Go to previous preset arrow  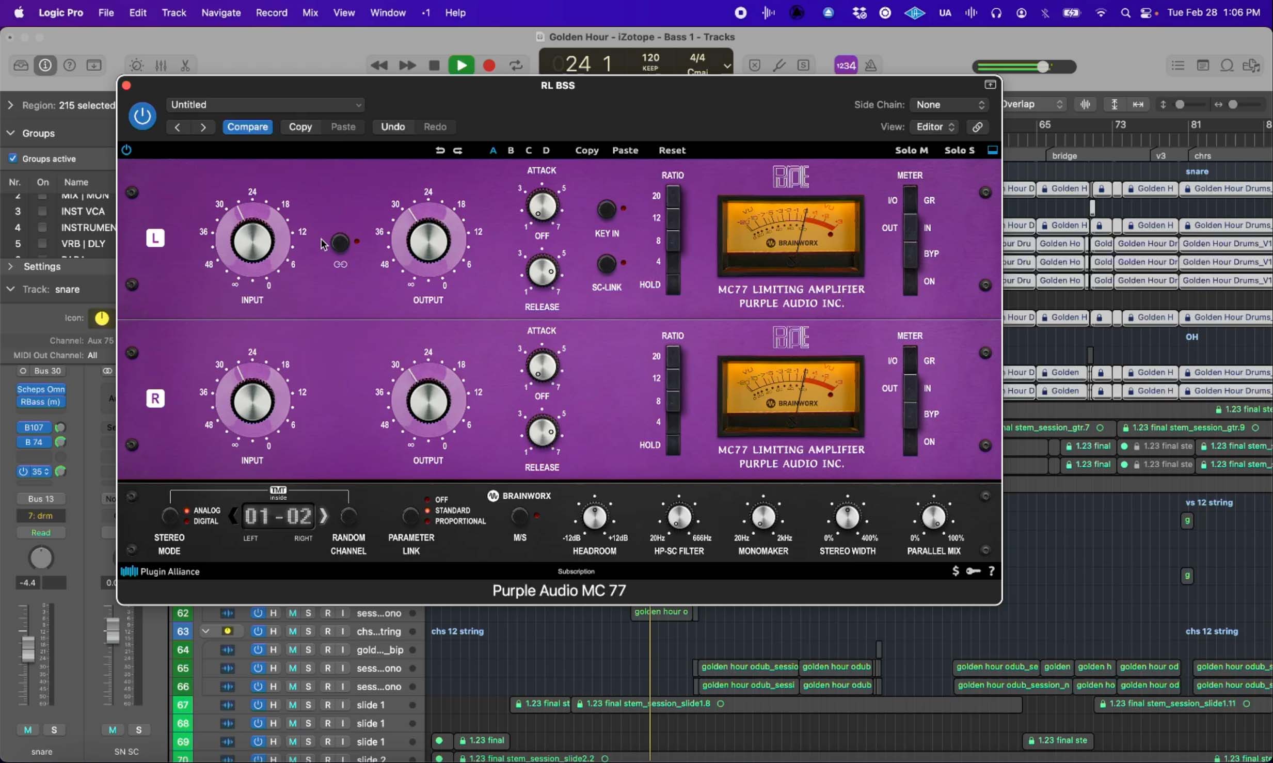coord(177,127)
